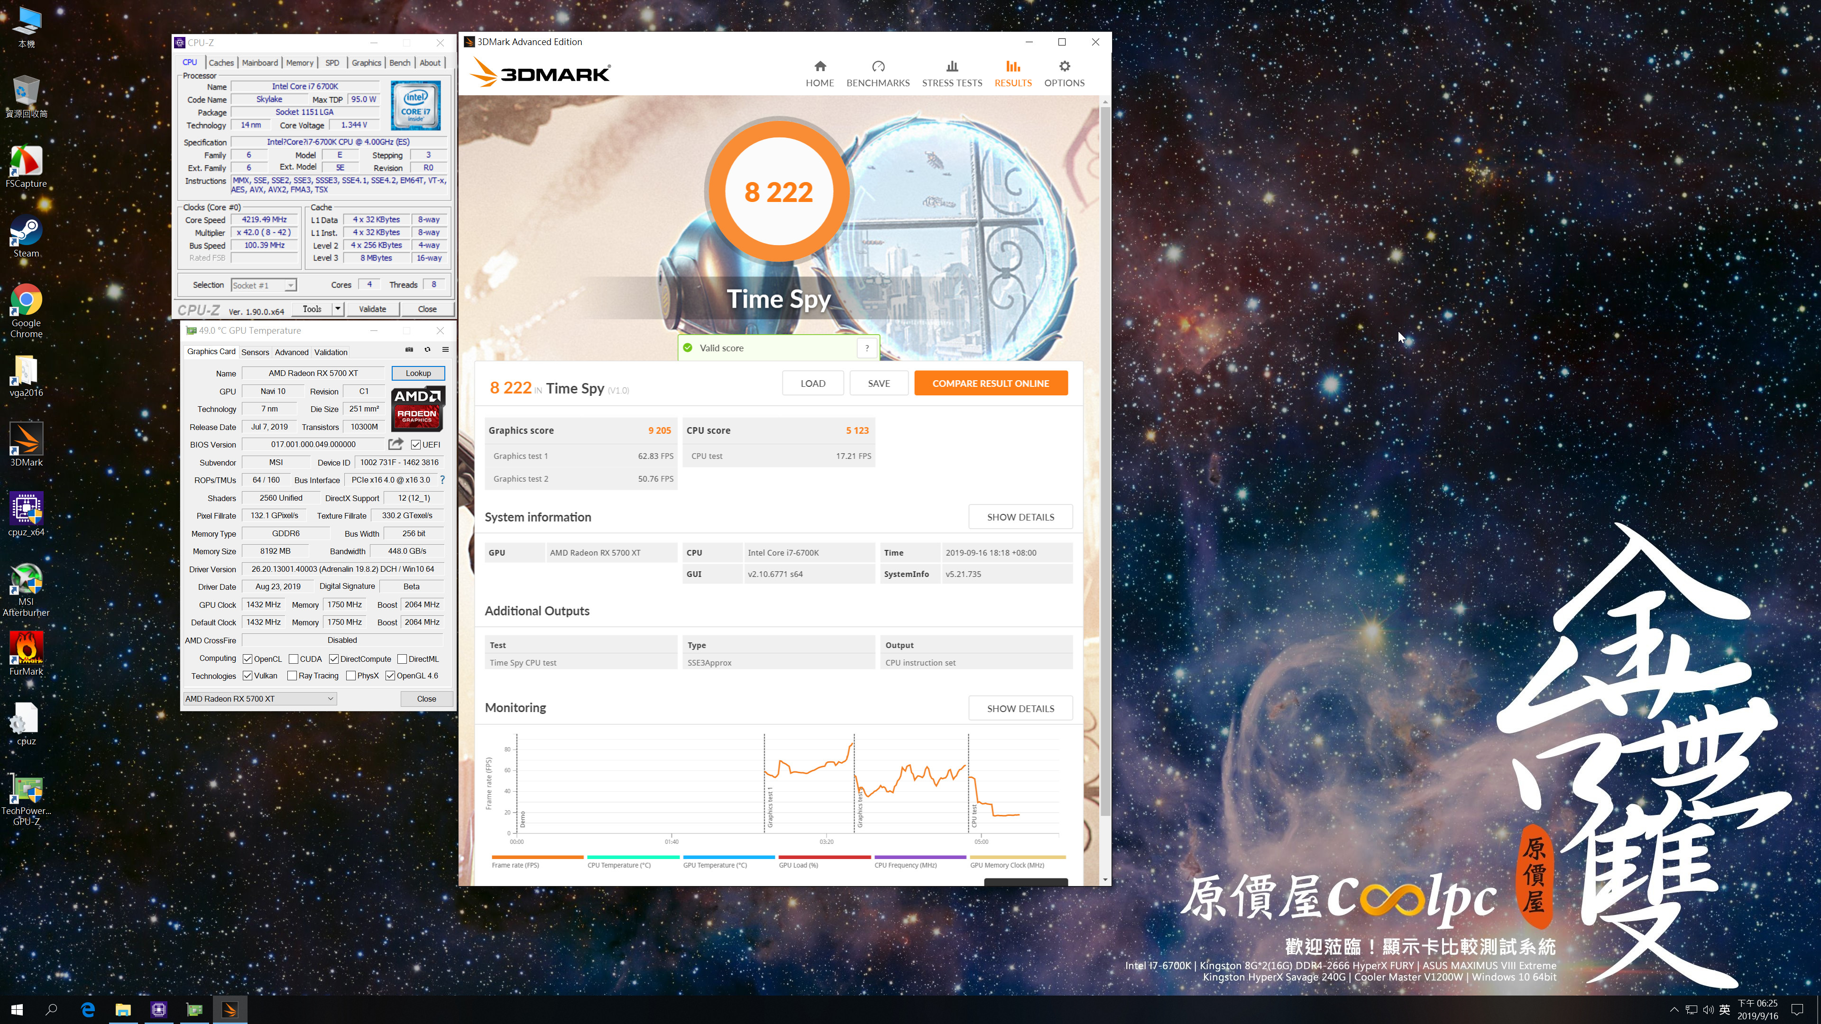Open vga2016 desktop folder
Image resolution: width=1821 pixels, height=1024 pixels.
click(x=26, y=376)
